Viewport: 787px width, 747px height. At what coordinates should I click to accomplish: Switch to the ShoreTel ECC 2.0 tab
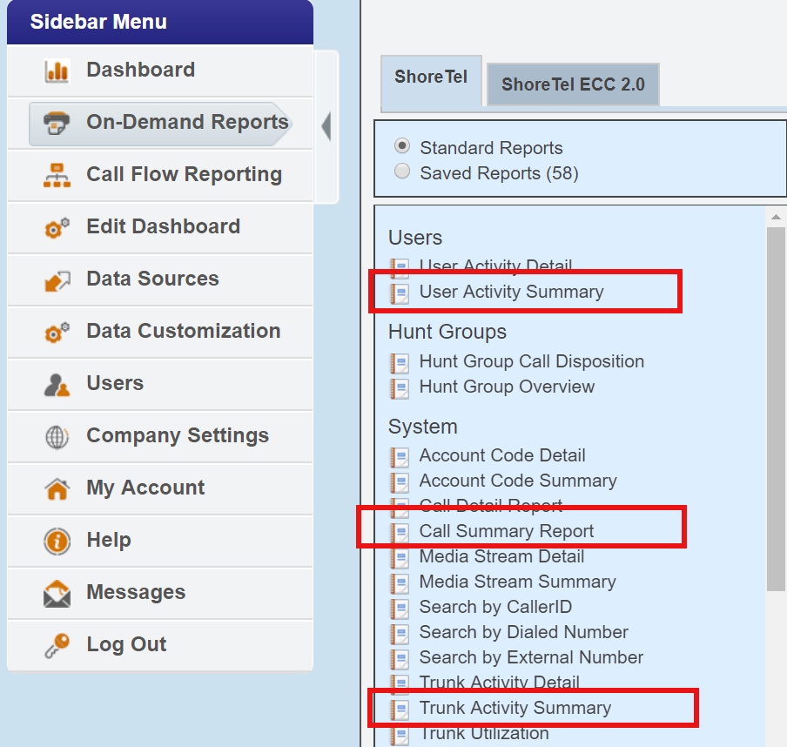point(573,84)
